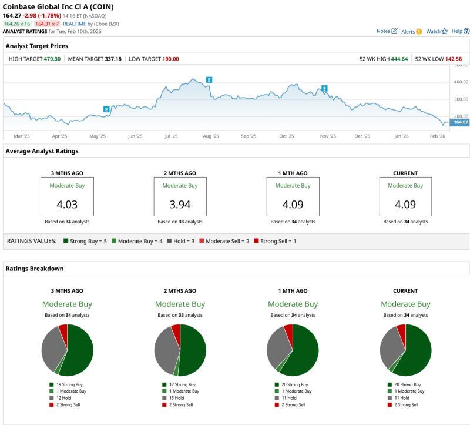Open the Help question mark icon

click(x=466, y=31)
